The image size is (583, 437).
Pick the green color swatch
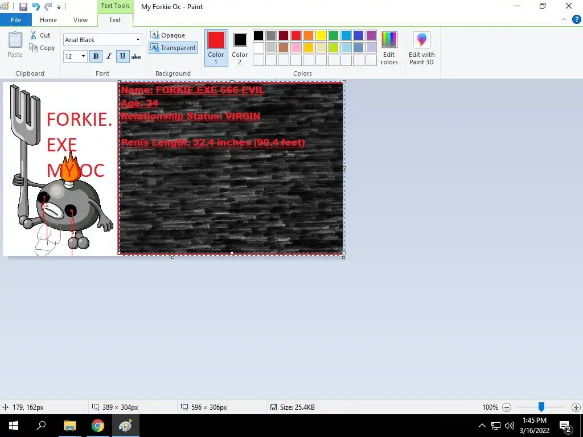pyautogui.click(x=334, y=35)
